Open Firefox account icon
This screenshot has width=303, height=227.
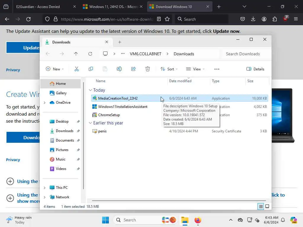point(264,19)
